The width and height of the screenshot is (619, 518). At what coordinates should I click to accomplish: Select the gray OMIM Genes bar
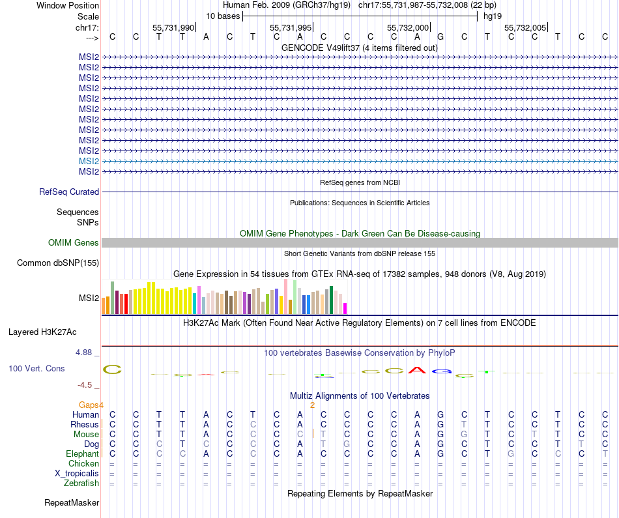360,243
